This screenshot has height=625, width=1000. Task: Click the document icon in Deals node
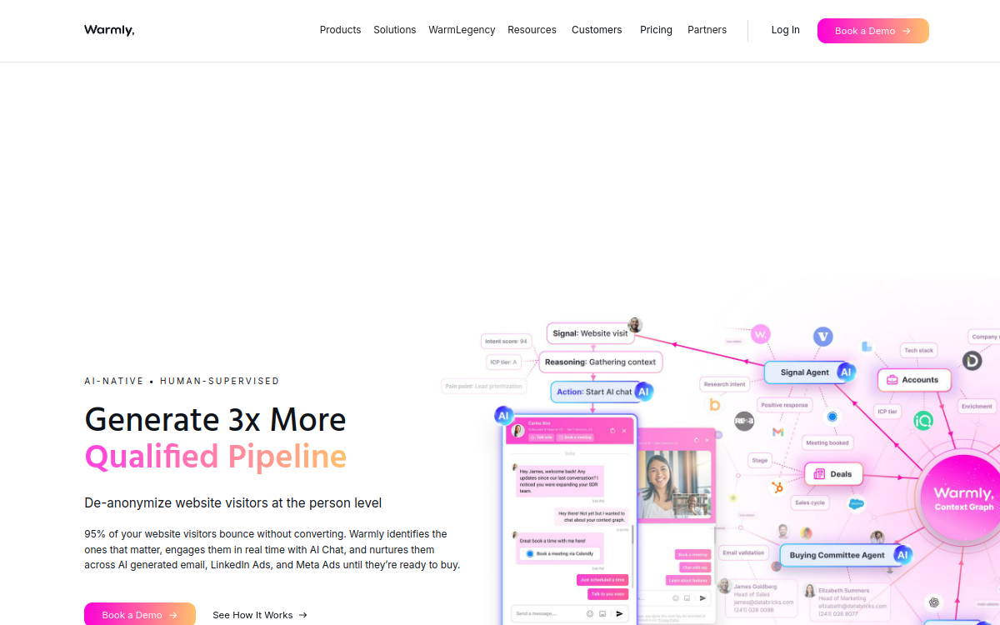(x=819, y=474)
